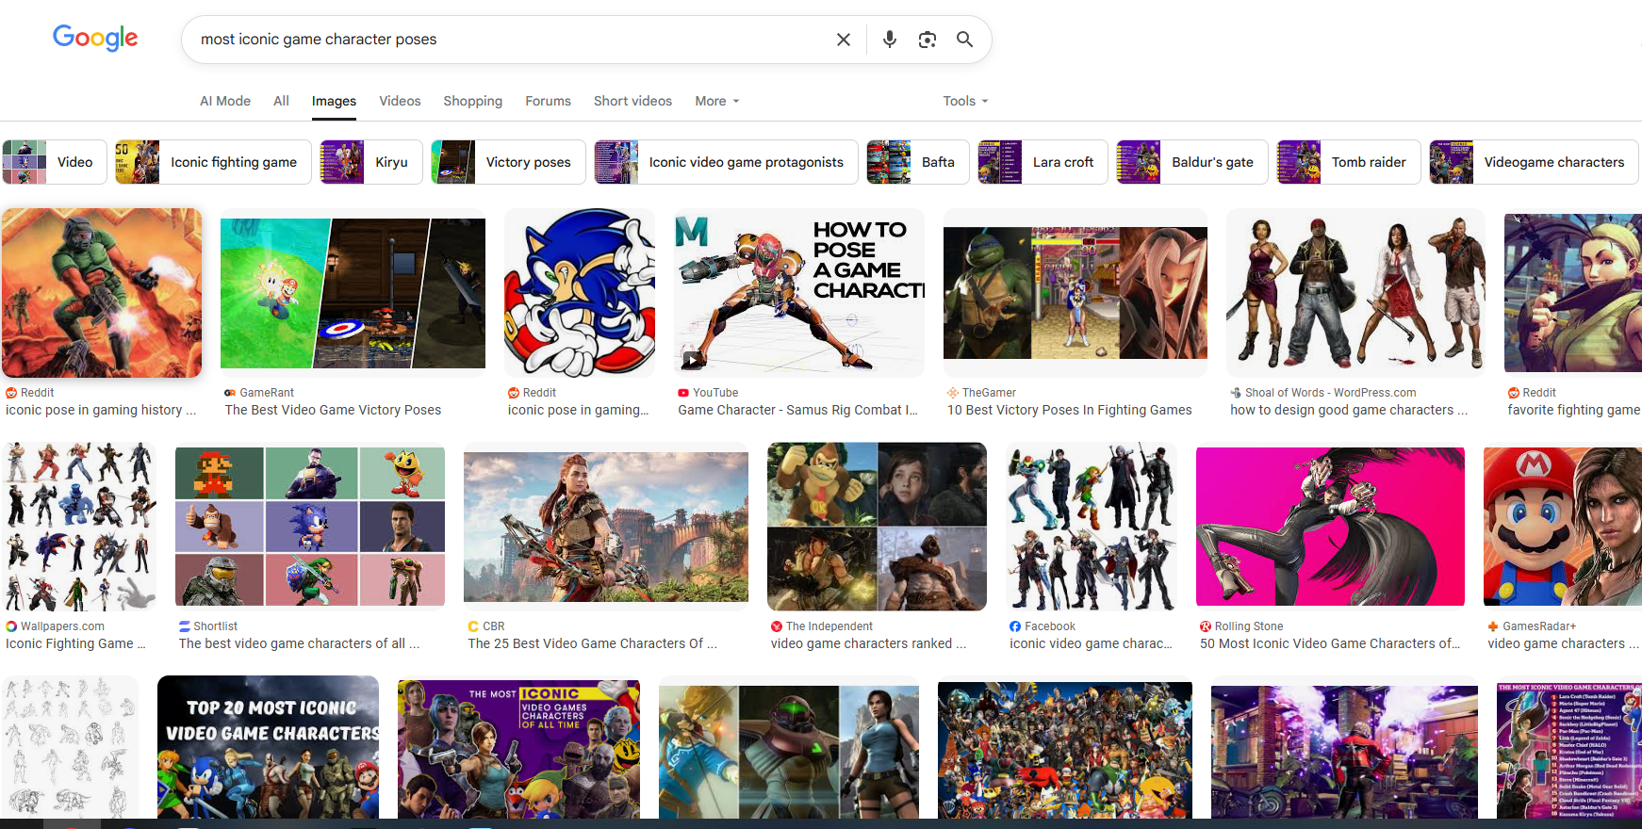Select the Iconic fighting game chip
This screenshot has height=829, width=1642.
(213, 162)
